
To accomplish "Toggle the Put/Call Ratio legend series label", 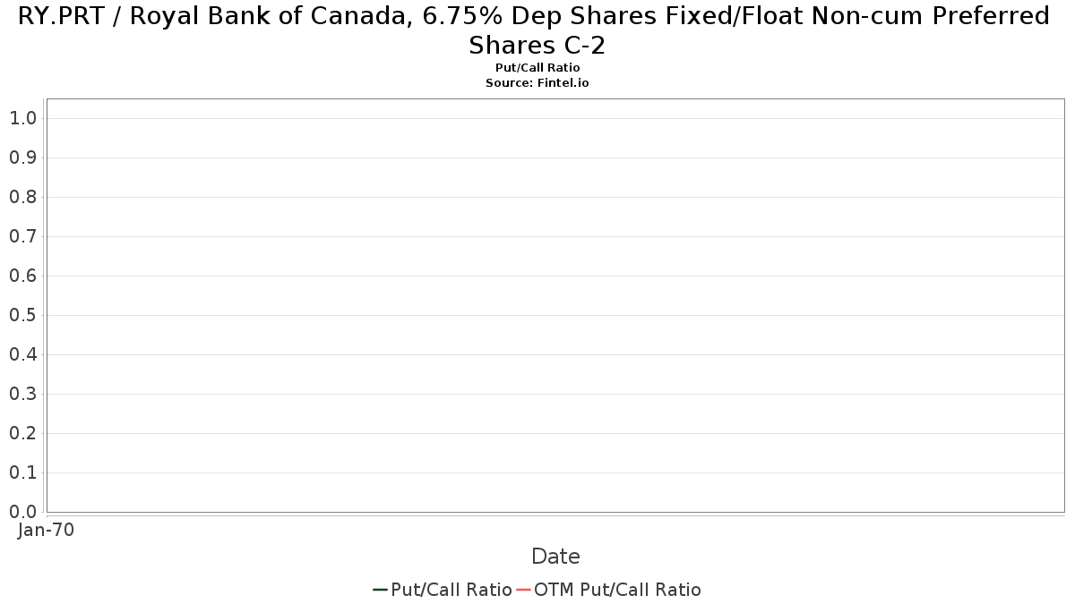I will coord(451,590).
